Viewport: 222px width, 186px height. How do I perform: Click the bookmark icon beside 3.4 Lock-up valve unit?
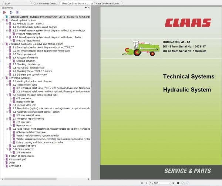[10, 105]
